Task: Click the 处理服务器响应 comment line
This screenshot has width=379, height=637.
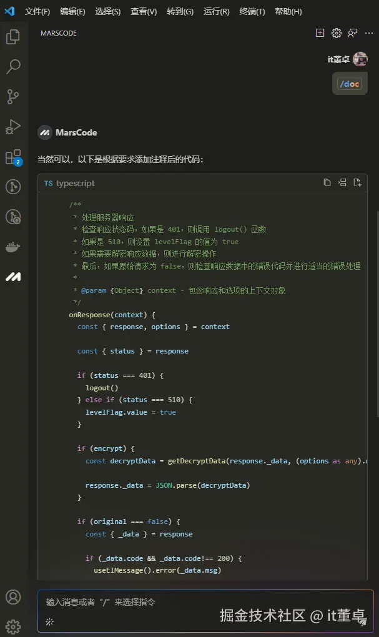Action: (x=104, y=217)
